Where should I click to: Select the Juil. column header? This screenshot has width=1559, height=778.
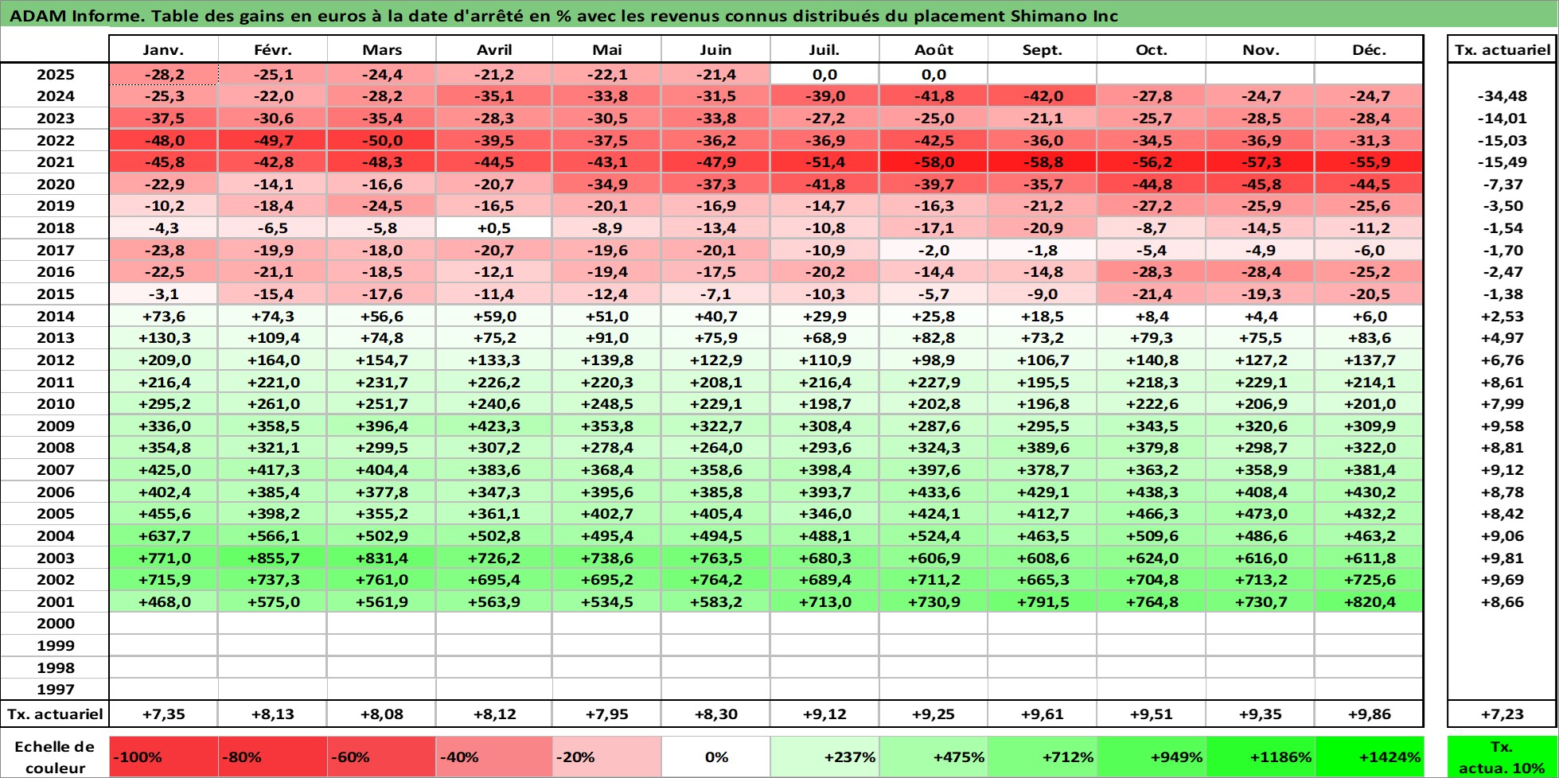(x=824, y=49)
